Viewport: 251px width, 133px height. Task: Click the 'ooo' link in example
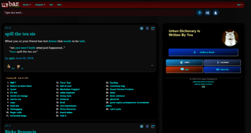tap(13, 52)
